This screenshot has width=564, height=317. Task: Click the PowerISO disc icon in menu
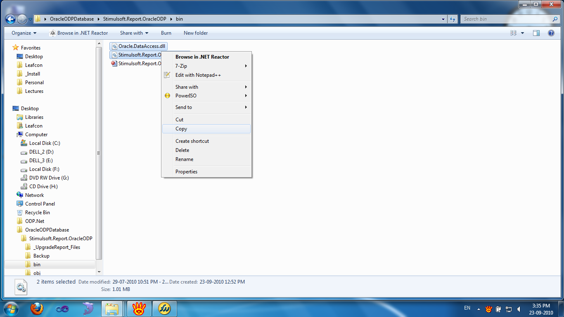click(167, 96)
